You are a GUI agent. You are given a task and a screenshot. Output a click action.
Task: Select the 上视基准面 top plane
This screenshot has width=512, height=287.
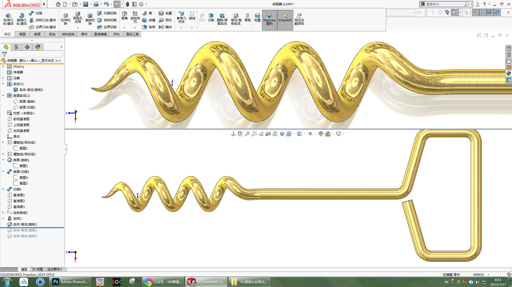(19, 125)
